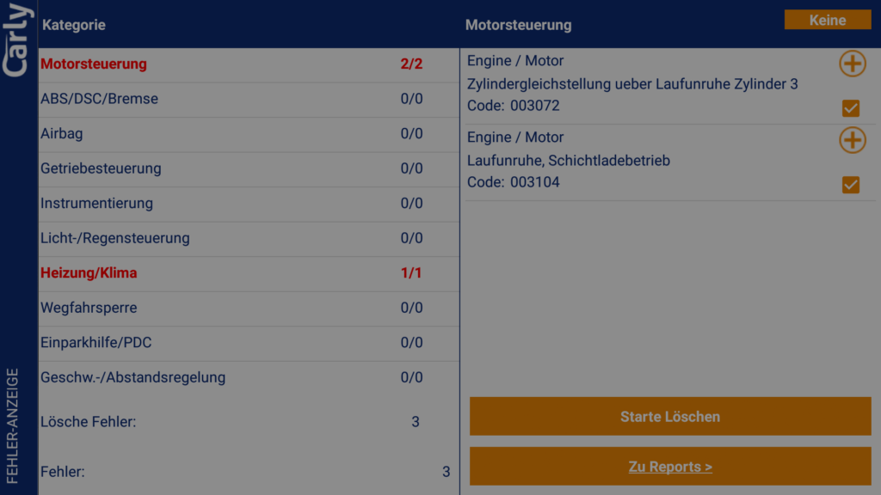Expand details for fault code 003104
Image resolution: width=881 pixels, height=495 pixels.
coord(852,140)
